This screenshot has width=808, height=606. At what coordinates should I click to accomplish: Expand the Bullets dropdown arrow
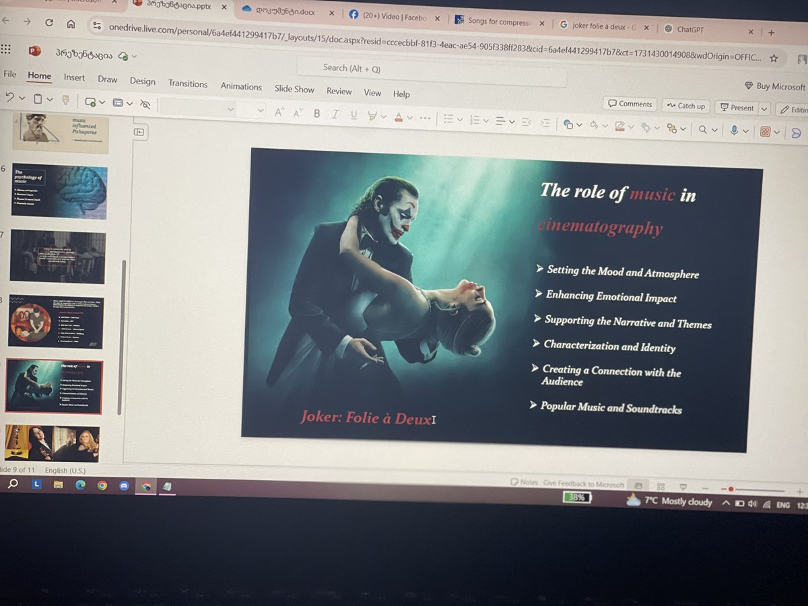pos(460,120)
